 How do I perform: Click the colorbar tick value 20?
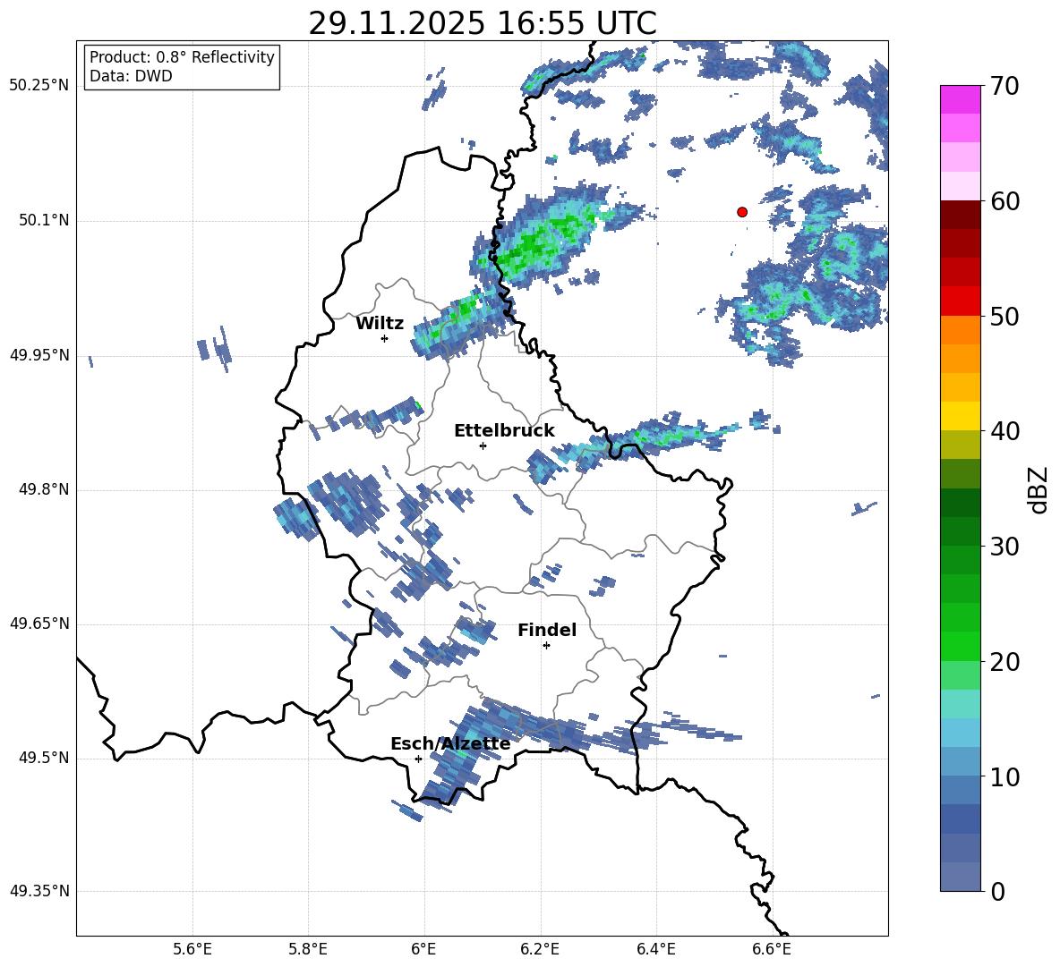1004,662
